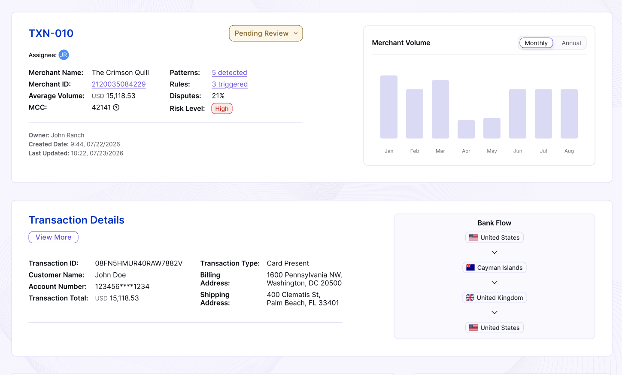Click the arrow on Pending Review selector
This screenshot has height=375, width=622.
click(x=296, y=34)
